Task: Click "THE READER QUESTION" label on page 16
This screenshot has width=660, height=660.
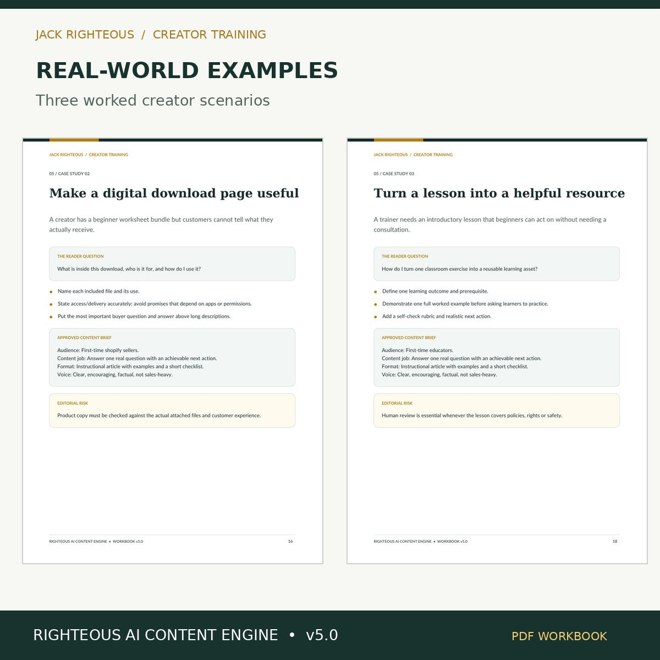Action: click(80, 256)
